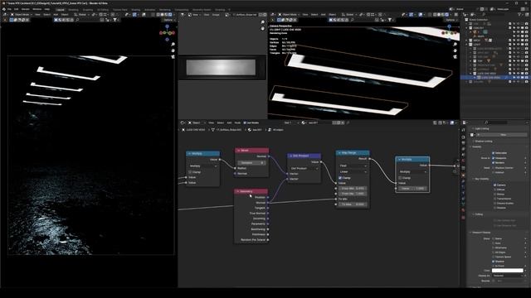This screenshot has width=531, height=298.
Task: Click zoom gizmo in right camera viewport
Action: (x=455, y=44)
